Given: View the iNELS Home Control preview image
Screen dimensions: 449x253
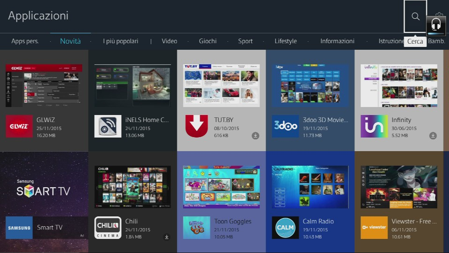Looking at the screenshot, I should (132, 85).
